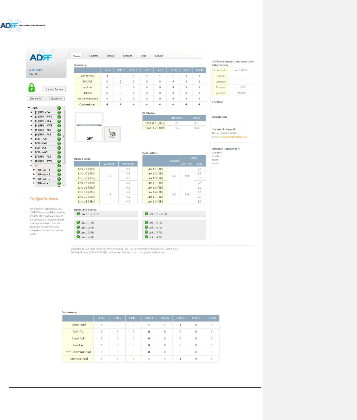Click the LD Power column header

[109, 164]
